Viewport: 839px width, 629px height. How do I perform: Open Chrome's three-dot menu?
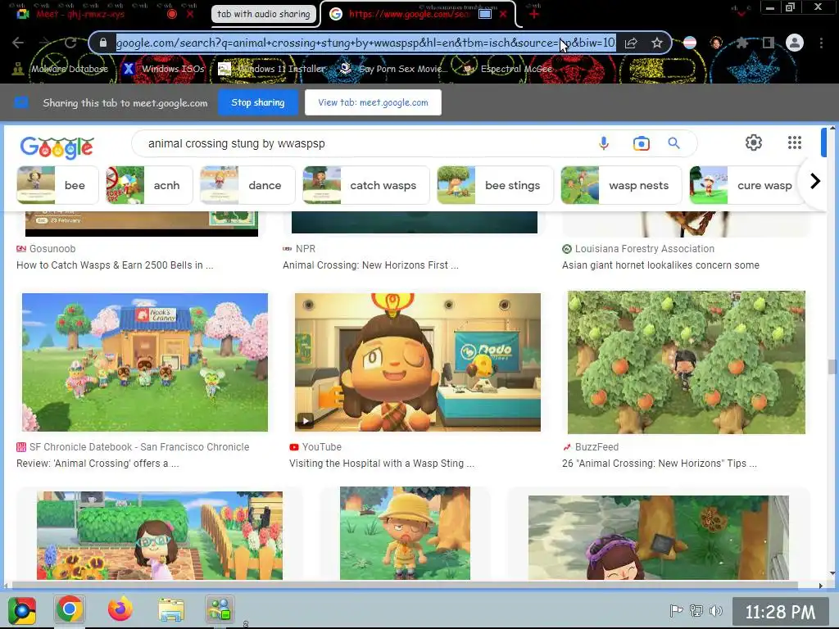(821, 43)
